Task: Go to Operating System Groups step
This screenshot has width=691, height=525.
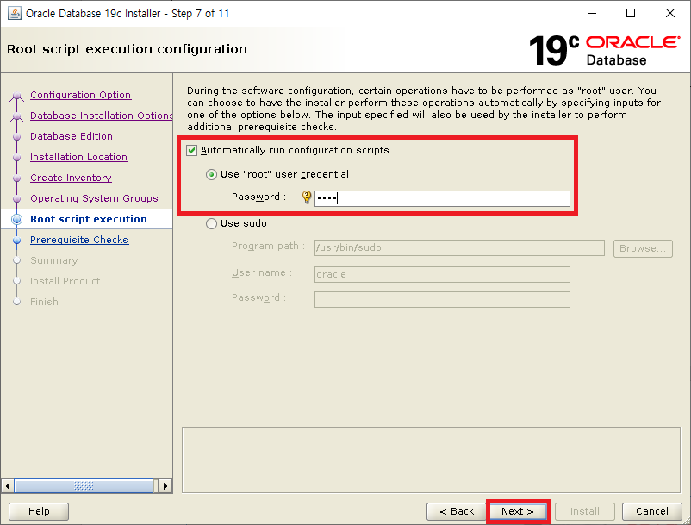Action: [94, 198]
